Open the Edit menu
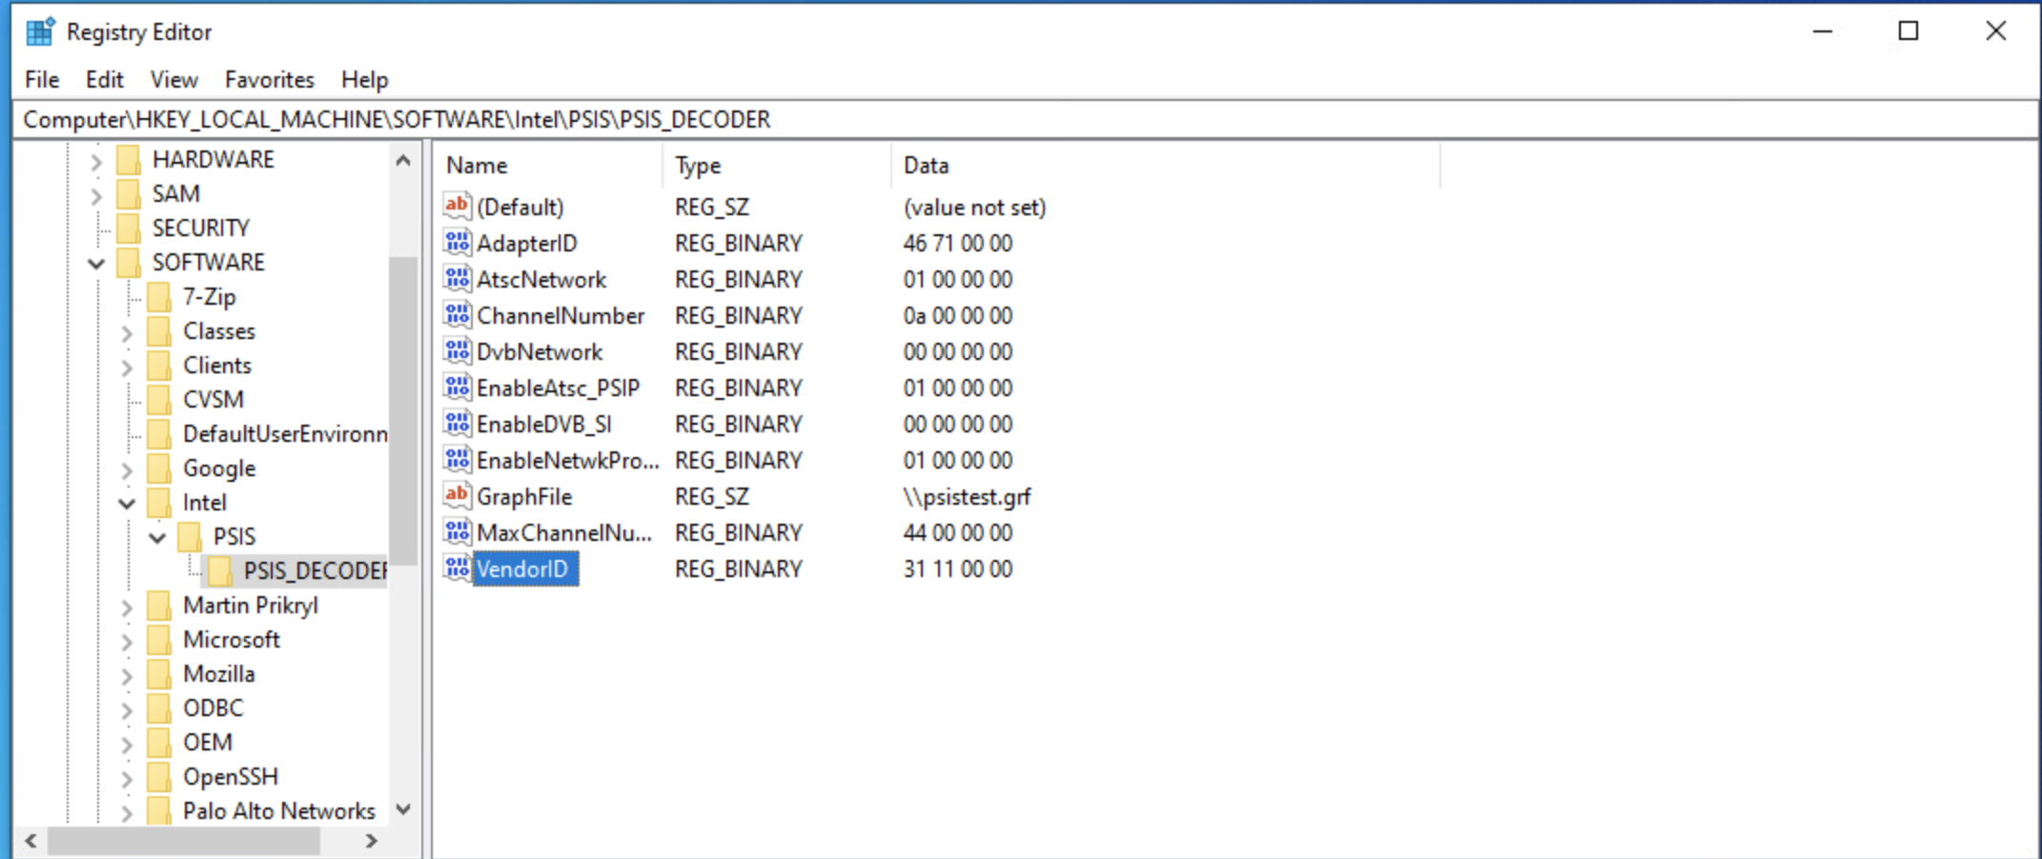The image size is (2042, 859). pos(103,79)
